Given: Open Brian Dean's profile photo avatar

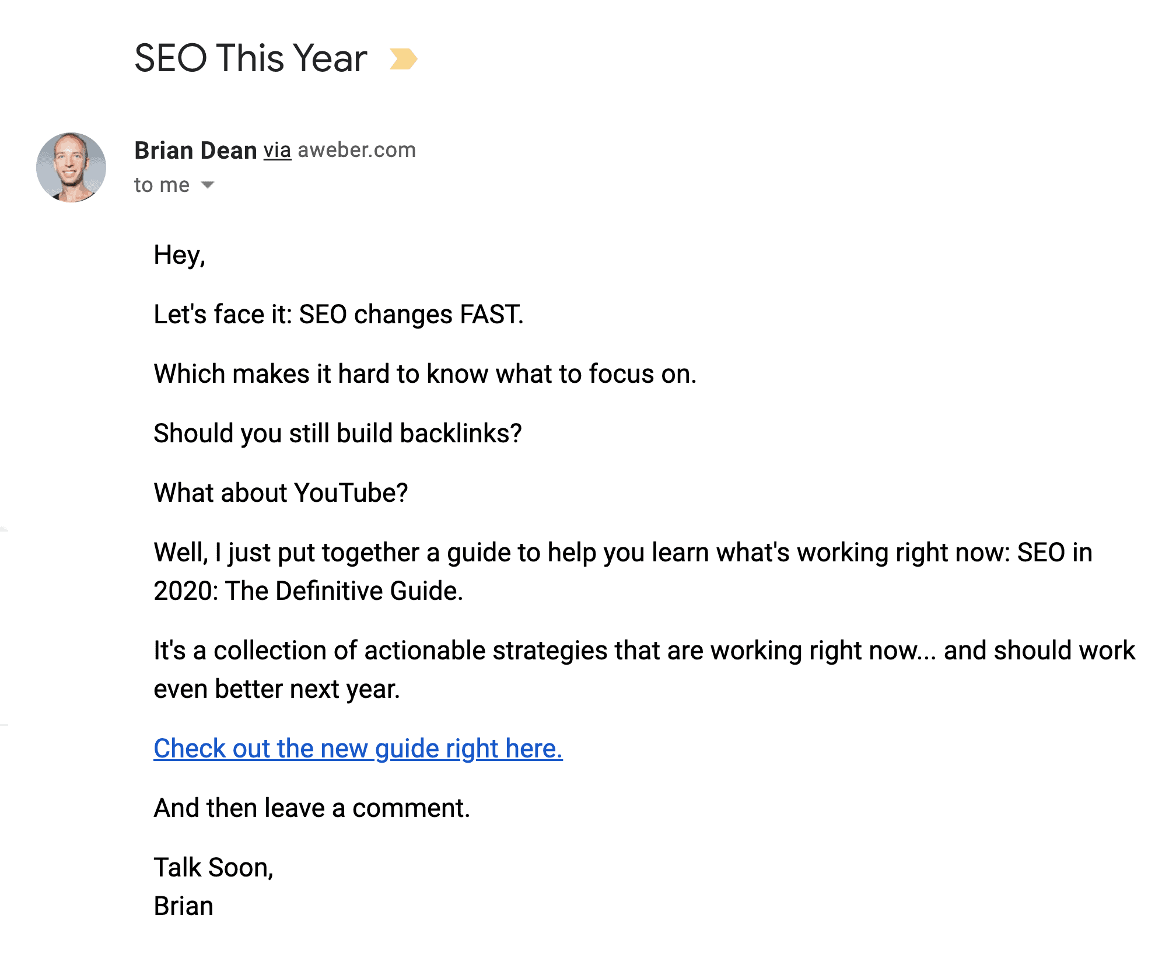Looking at the screenshot, I should pyautogui.click(x=71, y=167).
